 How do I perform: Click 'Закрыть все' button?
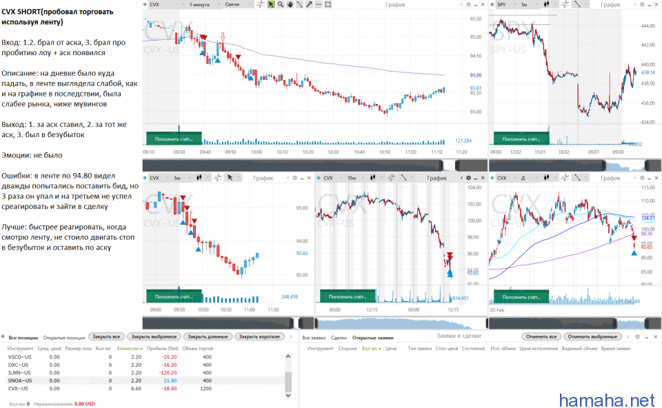(x=106, y=337)
